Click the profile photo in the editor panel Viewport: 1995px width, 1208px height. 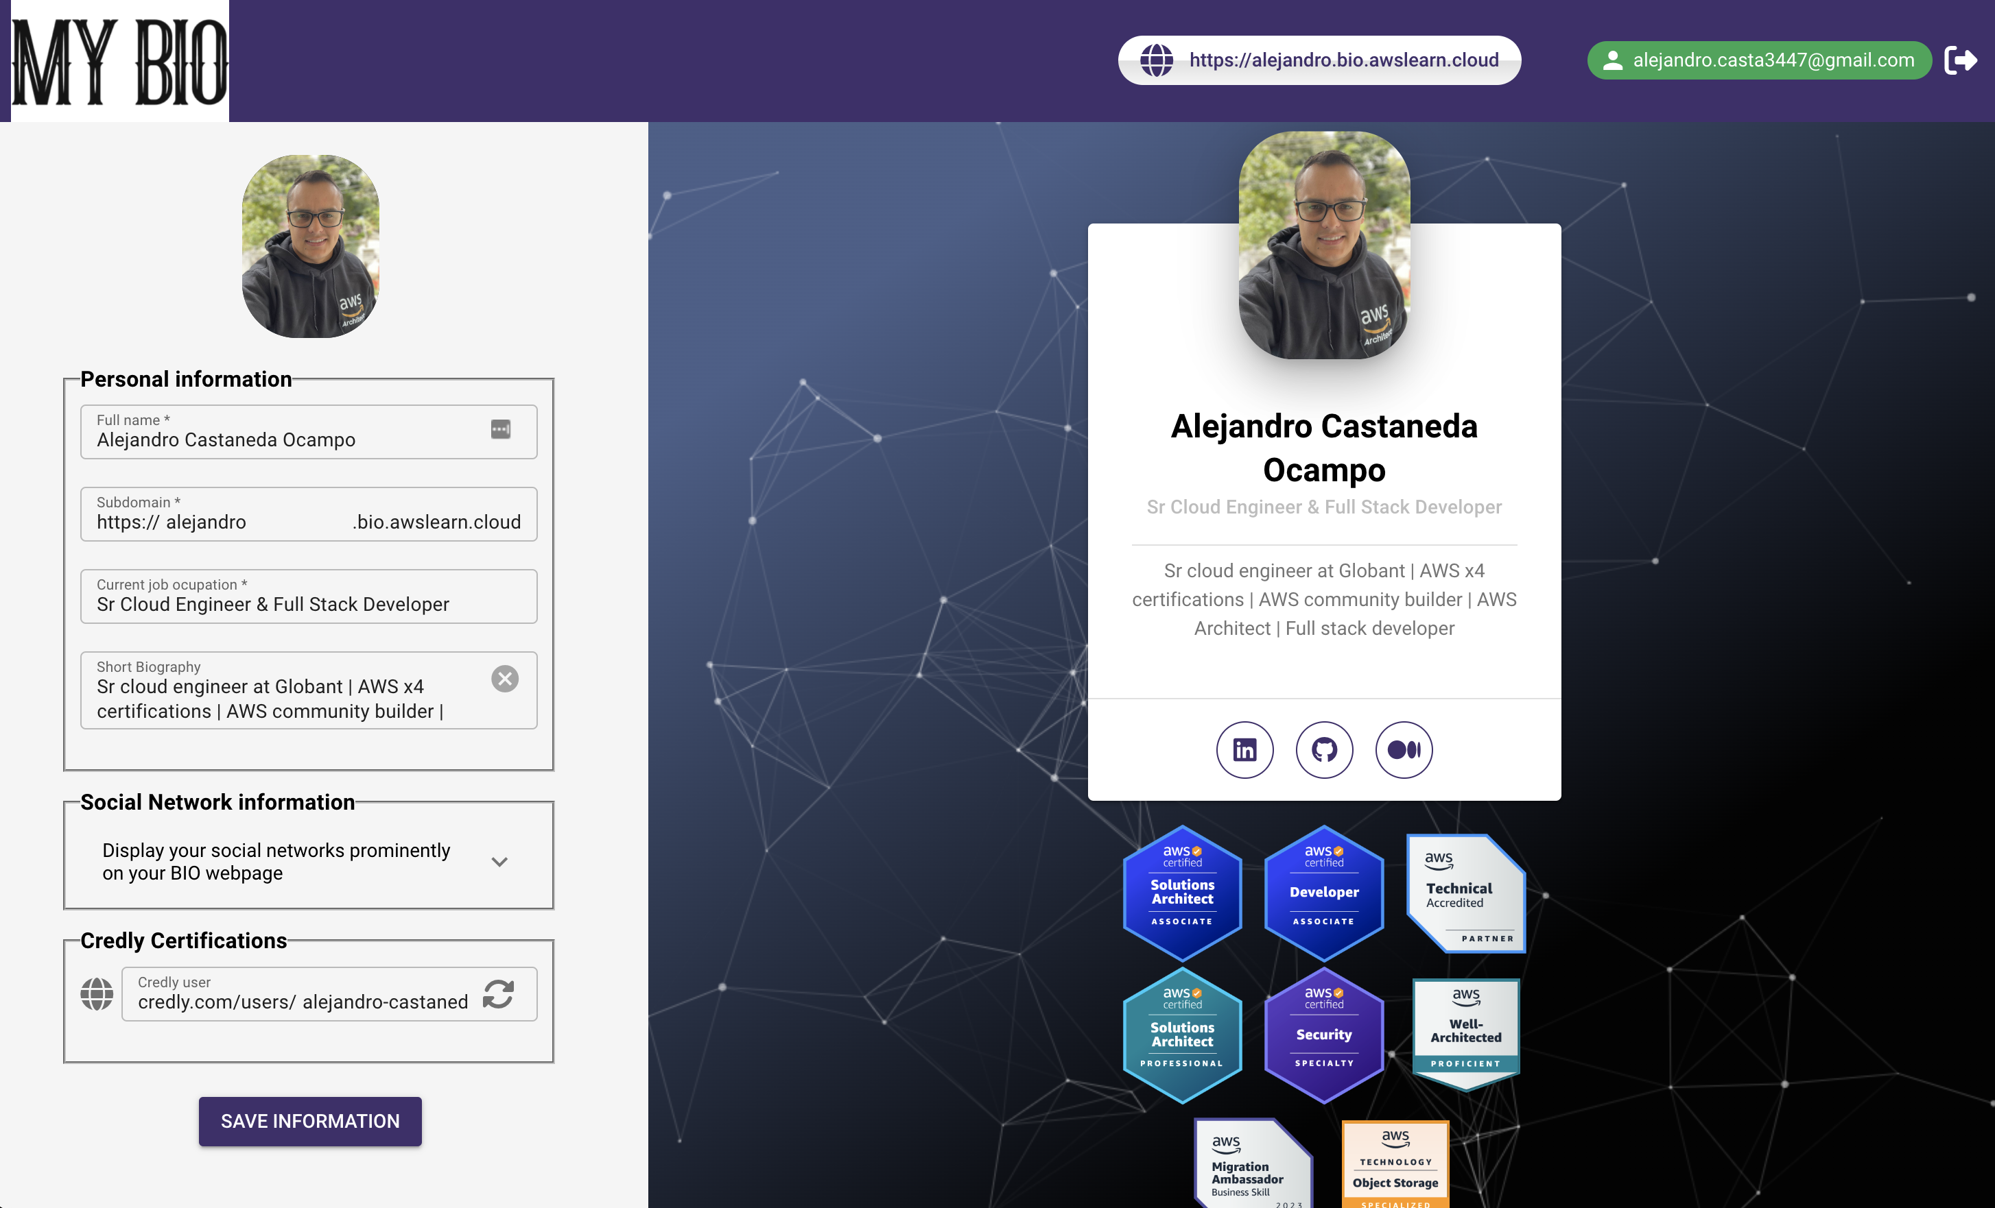click(x=310, y=246)
